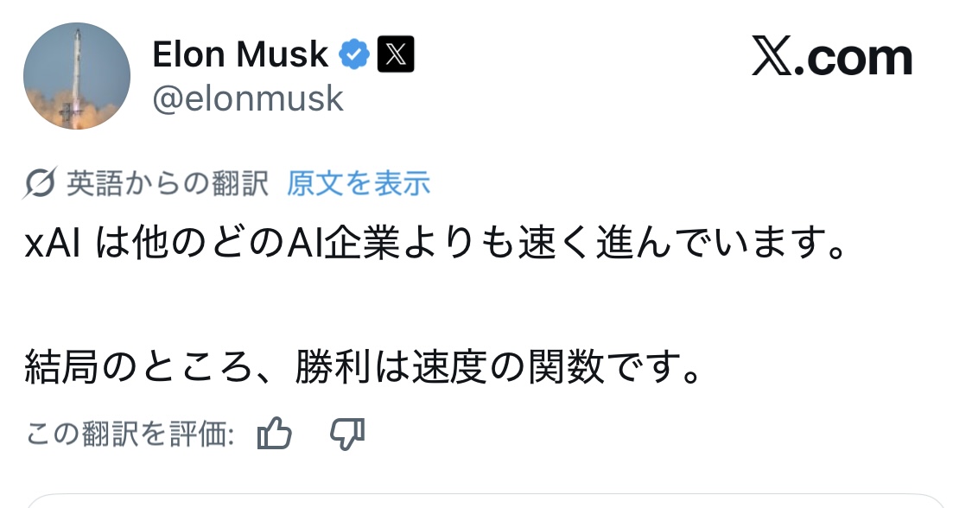This screenshot has width=972, height=508.
Task: Click the blue verified checkmark badge
Action: point(354,56)
